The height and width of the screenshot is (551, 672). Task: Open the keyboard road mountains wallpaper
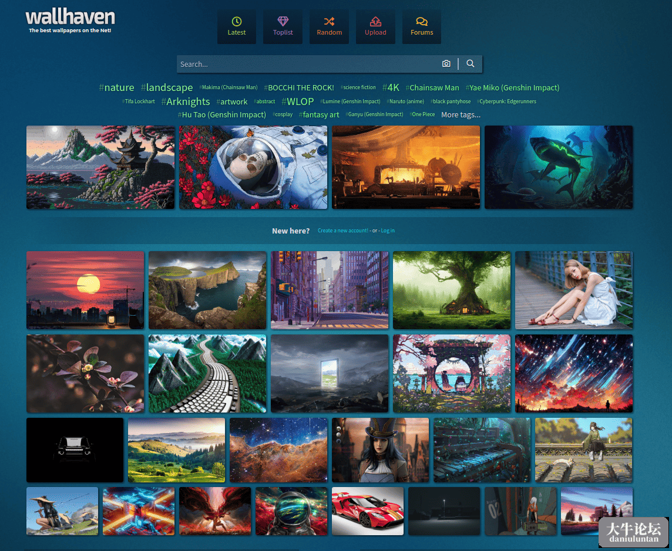pos(207,374)
